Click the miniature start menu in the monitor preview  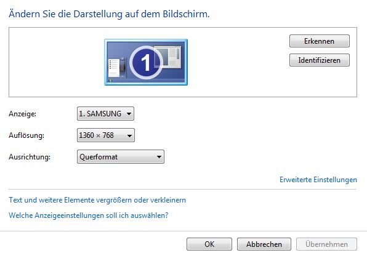(117, 67)
